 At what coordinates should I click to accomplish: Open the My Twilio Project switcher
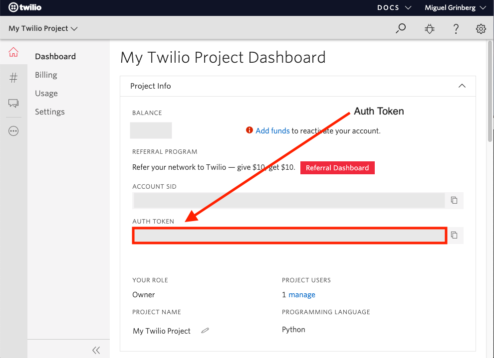click(x=43, y=28)
